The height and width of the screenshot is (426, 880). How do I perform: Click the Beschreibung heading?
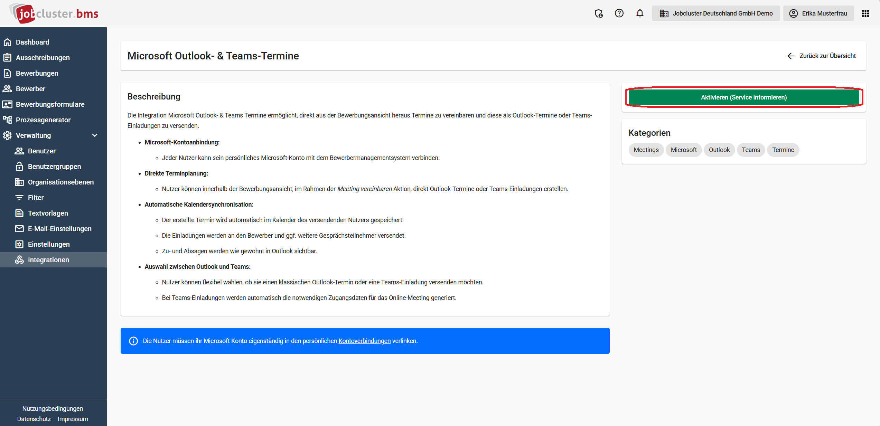click(154, 97)
